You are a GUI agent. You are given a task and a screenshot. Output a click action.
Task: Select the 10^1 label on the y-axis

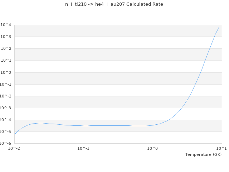click(6, 60)
